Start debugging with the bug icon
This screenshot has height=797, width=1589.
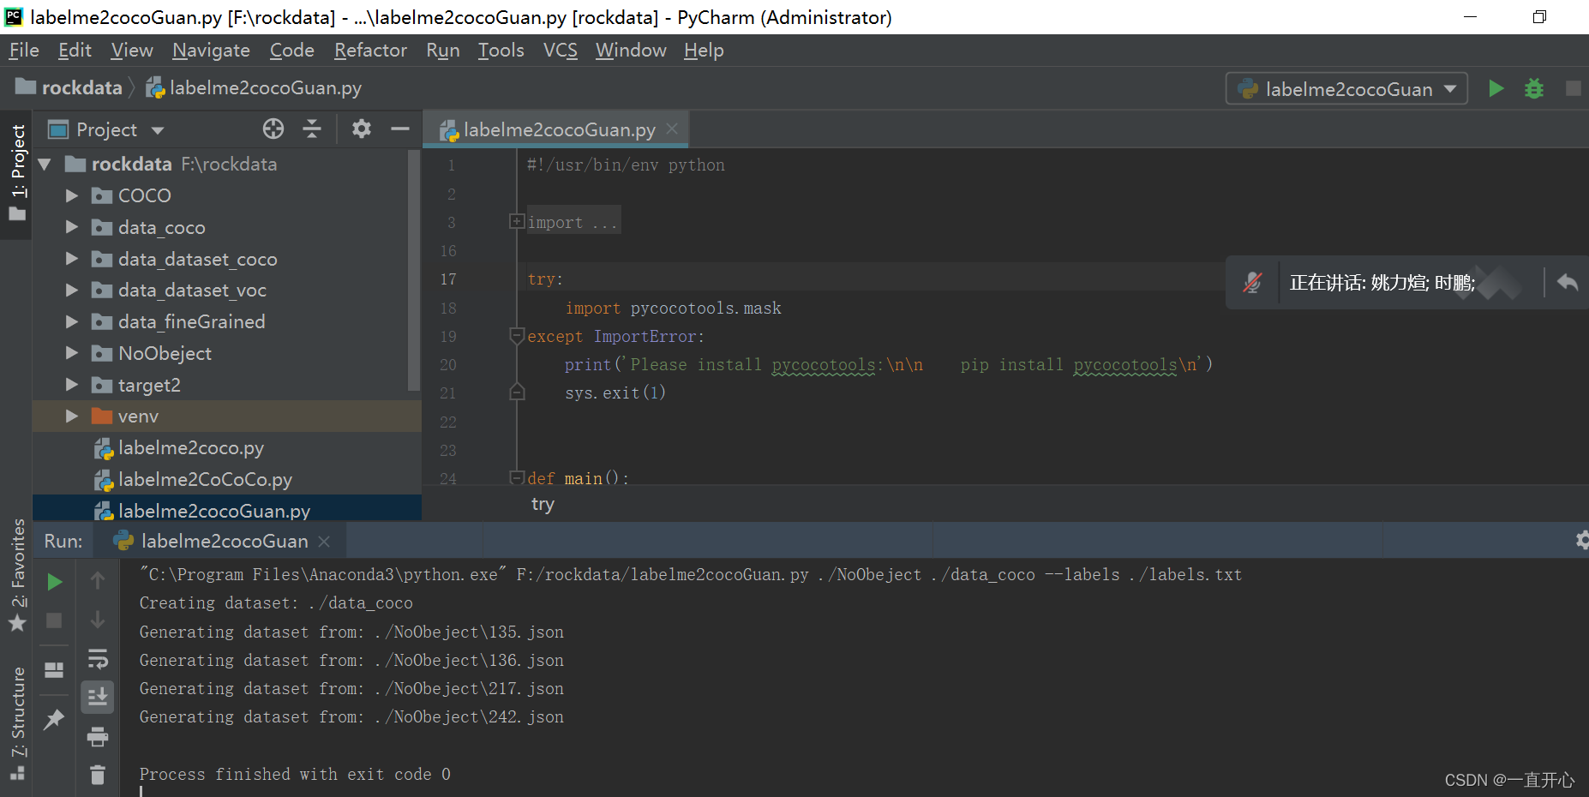tap(1534, 88)
